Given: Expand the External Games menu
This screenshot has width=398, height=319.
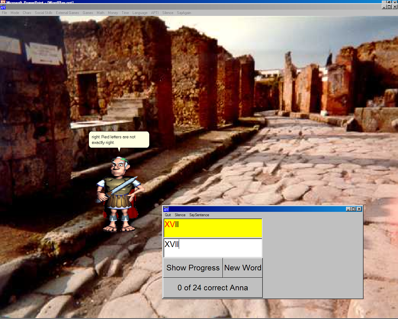Looking at the screenshot, I should point(67,13).
